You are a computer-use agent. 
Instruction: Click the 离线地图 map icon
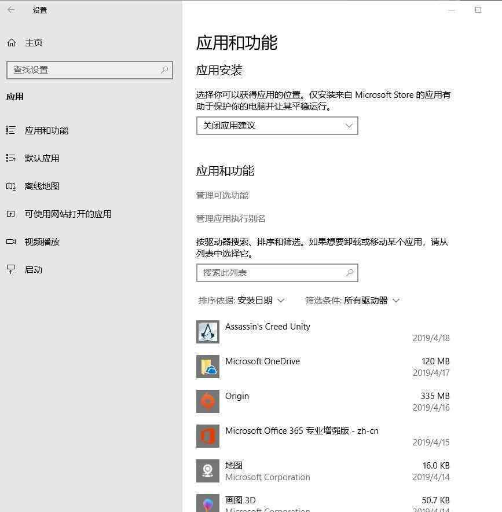point(11,186)
